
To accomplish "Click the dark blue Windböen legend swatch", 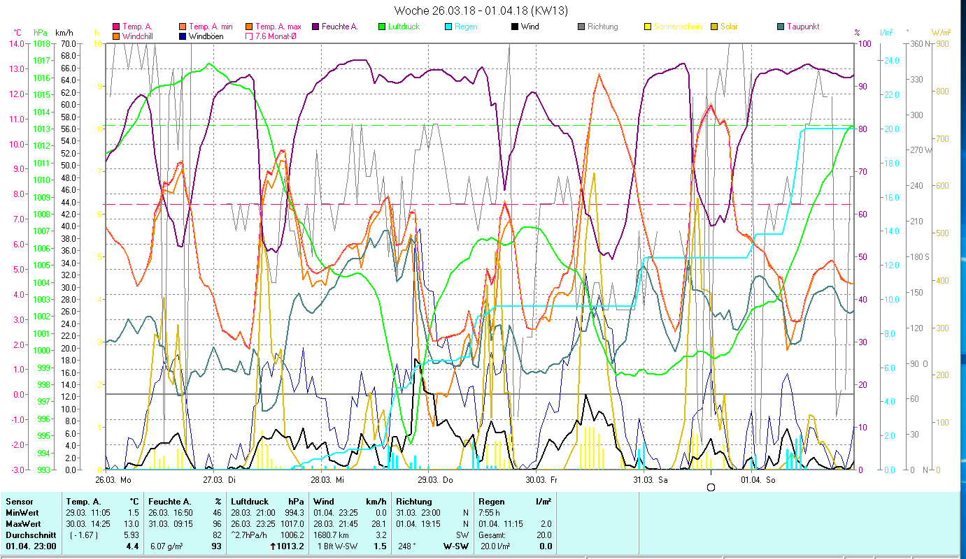I will click(182, 36).
